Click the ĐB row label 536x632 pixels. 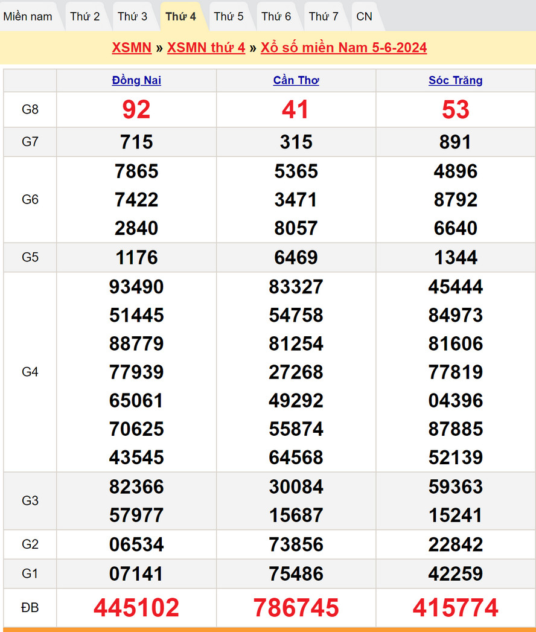[x=30, y=607]
